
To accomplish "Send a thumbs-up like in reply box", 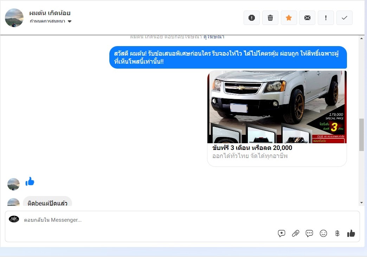I will click(x=351, y=233).
